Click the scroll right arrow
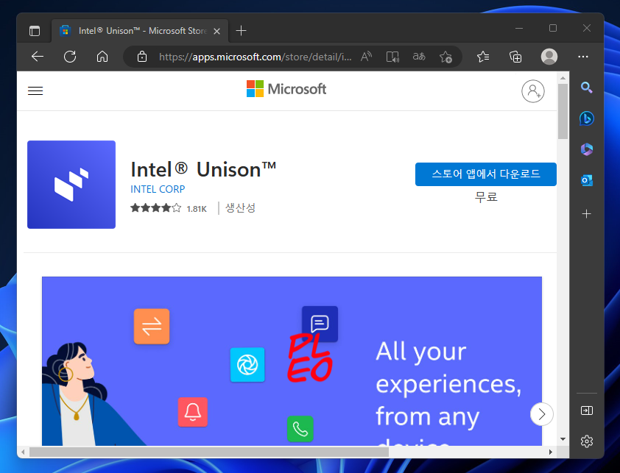 click(550, 452)
